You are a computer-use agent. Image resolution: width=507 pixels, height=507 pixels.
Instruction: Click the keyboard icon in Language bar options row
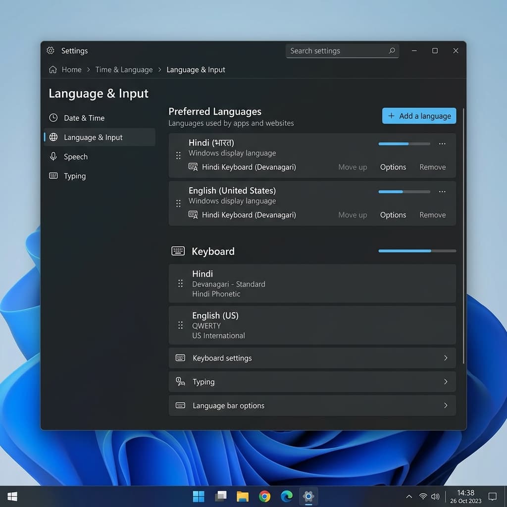coord(180,405)
